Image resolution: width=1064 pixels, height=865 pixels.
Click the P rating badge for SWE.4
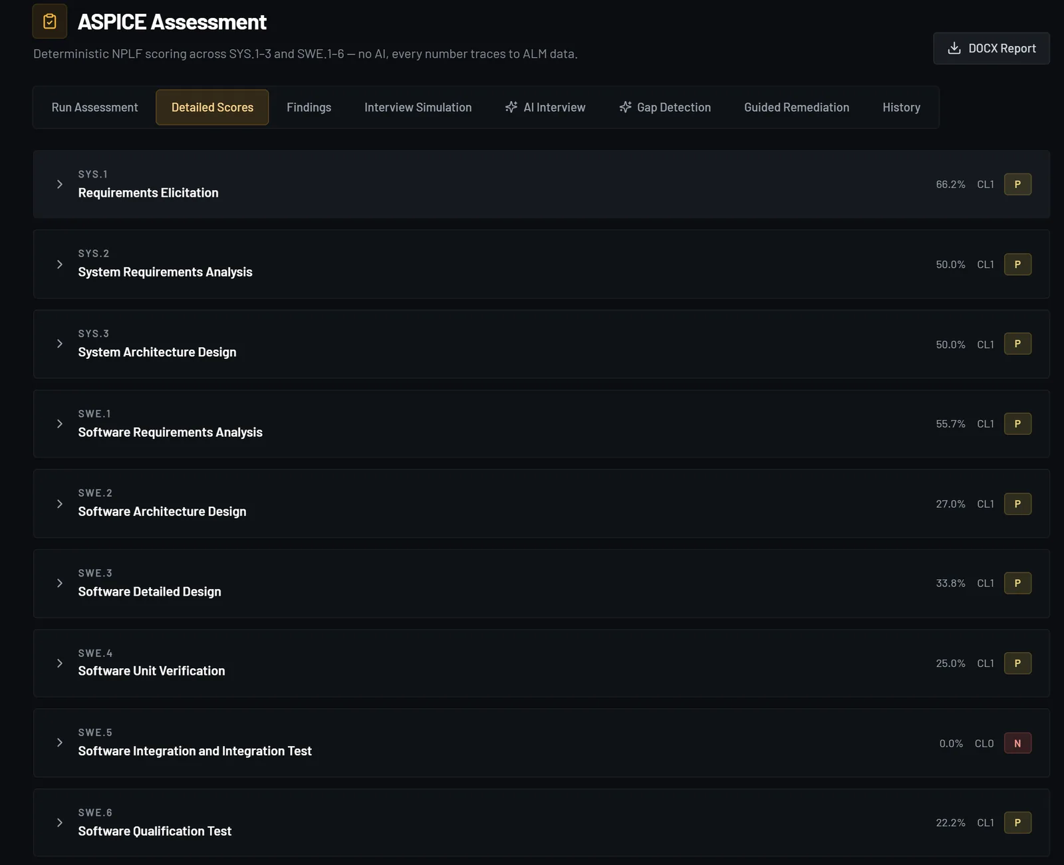pyautogui.click(x=1017, y=663)
